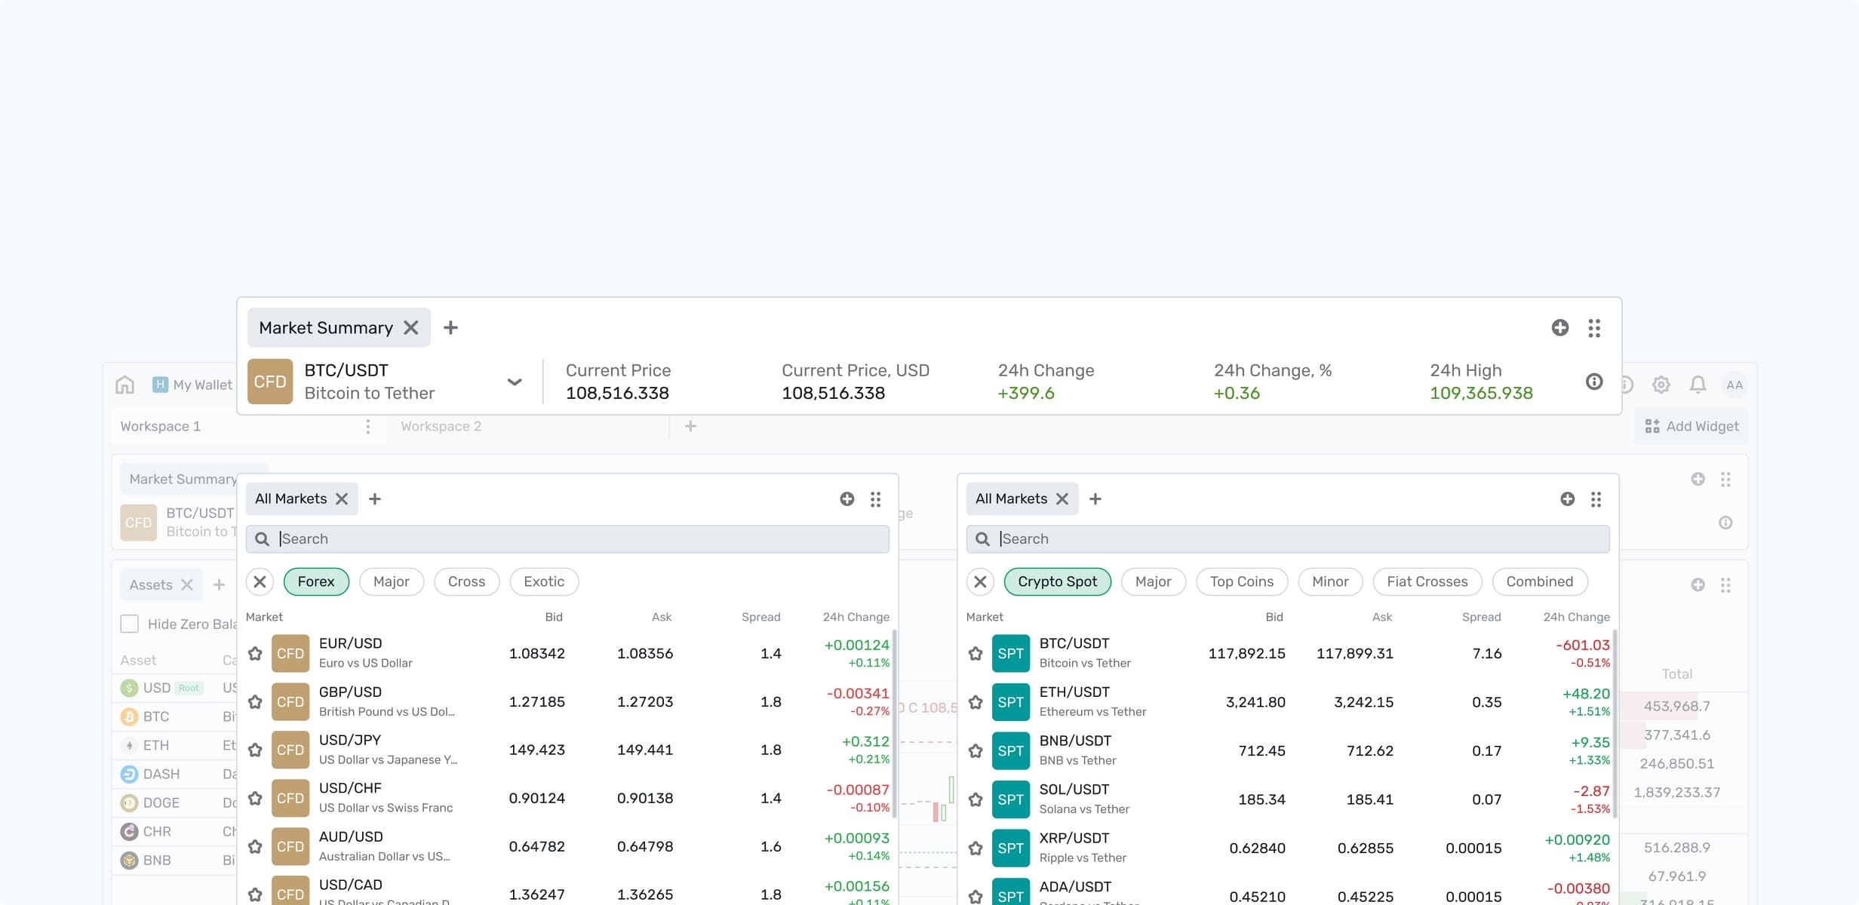Switch to Workspace 2 tab

pos(441,426)
